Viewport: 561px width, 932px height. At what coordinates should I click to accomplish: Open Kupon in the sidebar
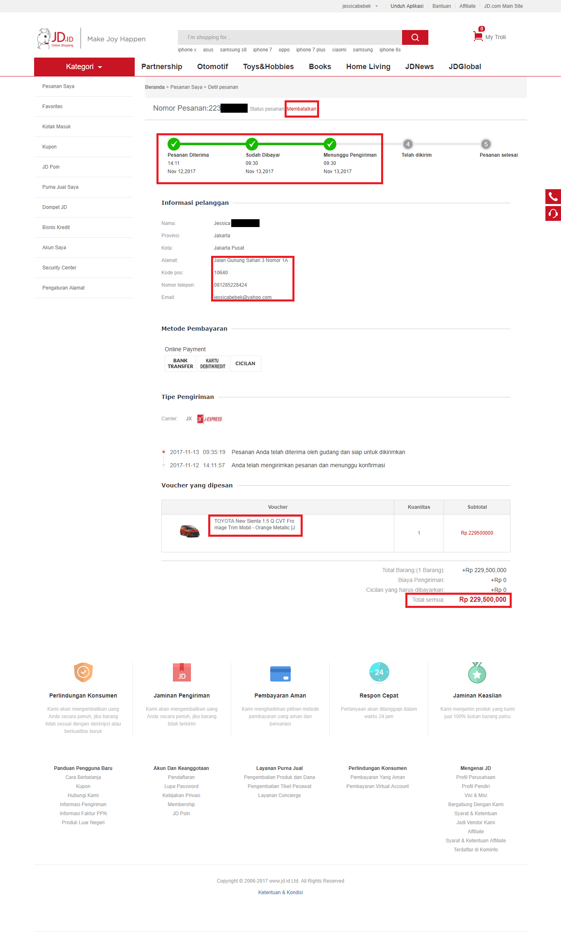[49, 147]
